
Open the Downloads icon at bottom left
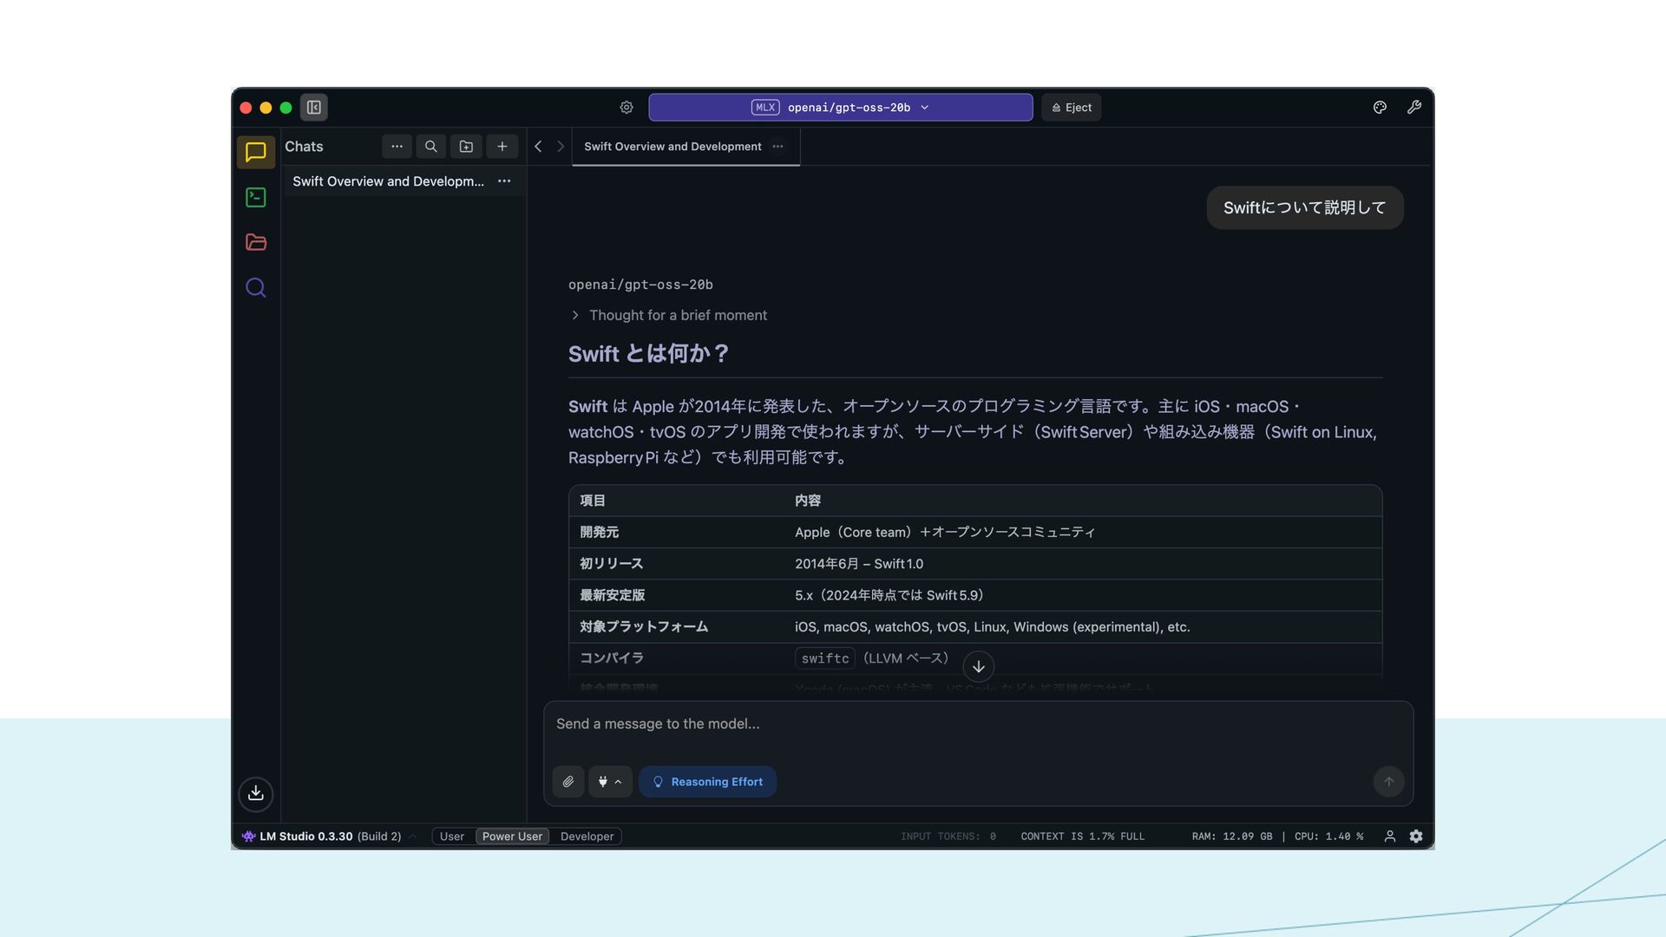coord(255,794)
